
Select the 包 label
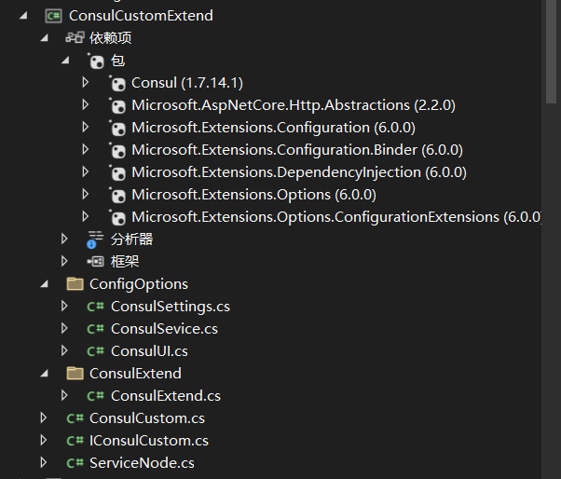(x=117, y=61)
